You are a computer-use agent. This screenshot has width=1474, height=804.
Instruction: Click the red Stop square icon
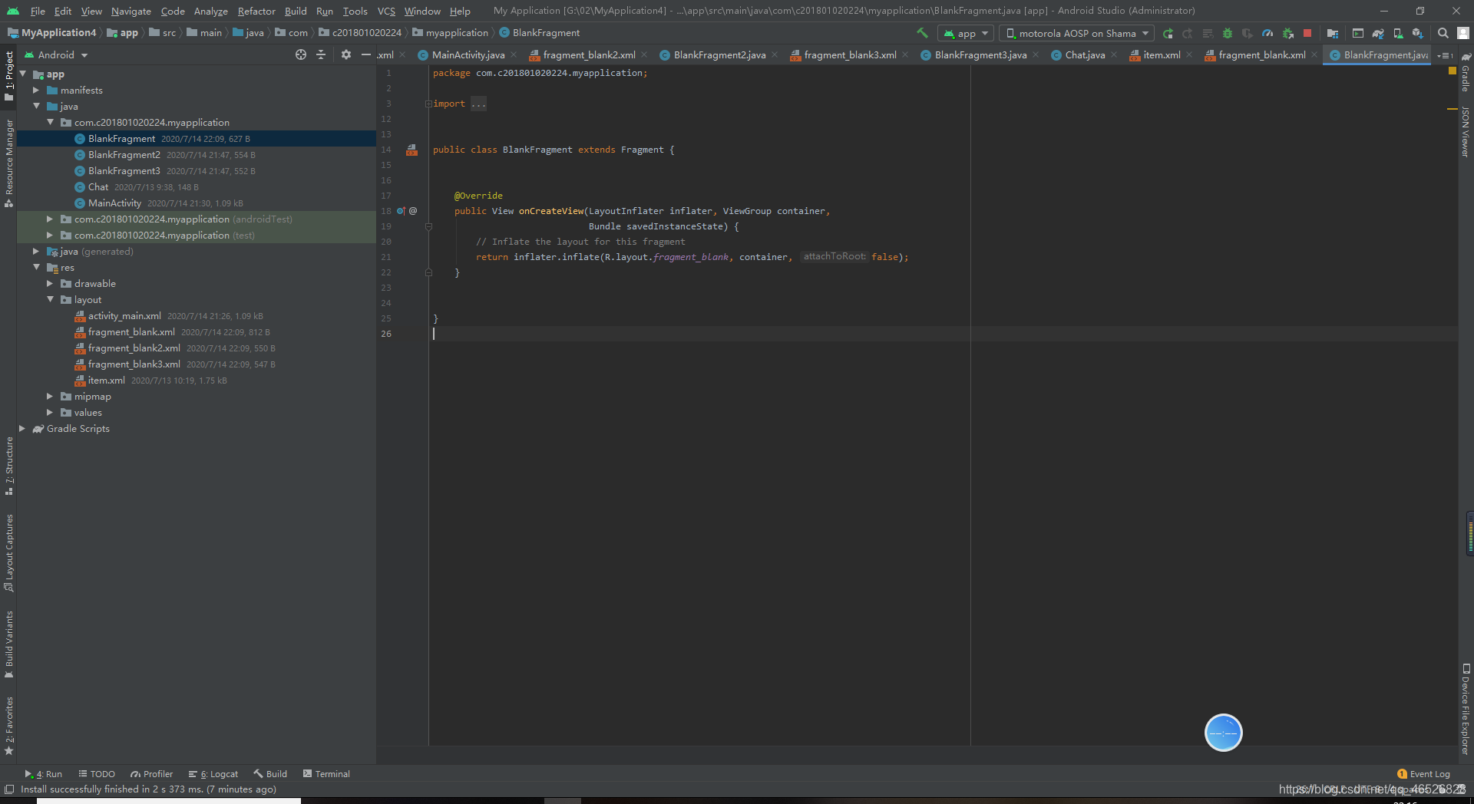coord(1307,33)
